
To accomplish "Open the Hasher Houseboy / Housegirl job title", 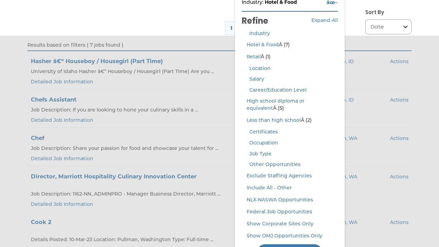I will point(97,61).
